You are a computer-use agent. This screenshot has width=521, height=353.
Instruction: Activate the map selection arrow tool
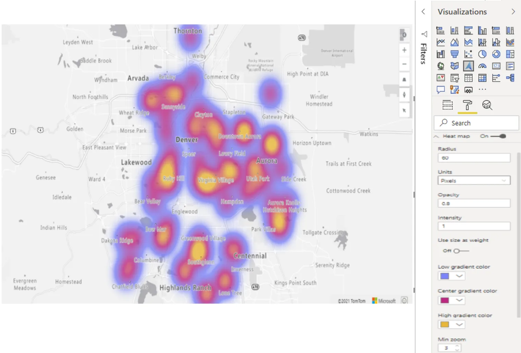click(404, 110)
